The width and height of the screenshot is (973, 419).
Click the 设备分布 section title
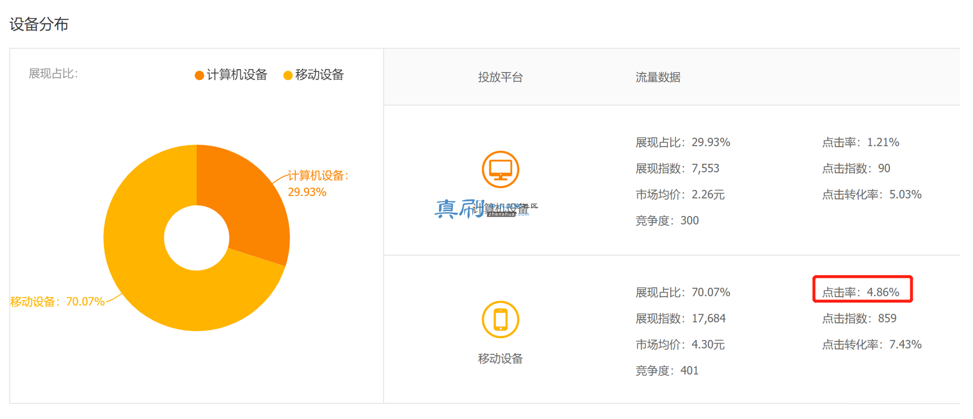pos(39,24)
